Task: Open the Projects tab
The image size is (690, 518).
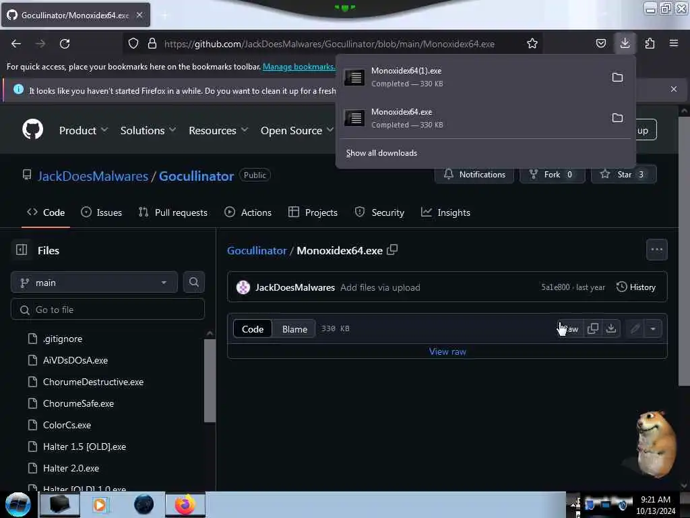Action: coord(313,212)
